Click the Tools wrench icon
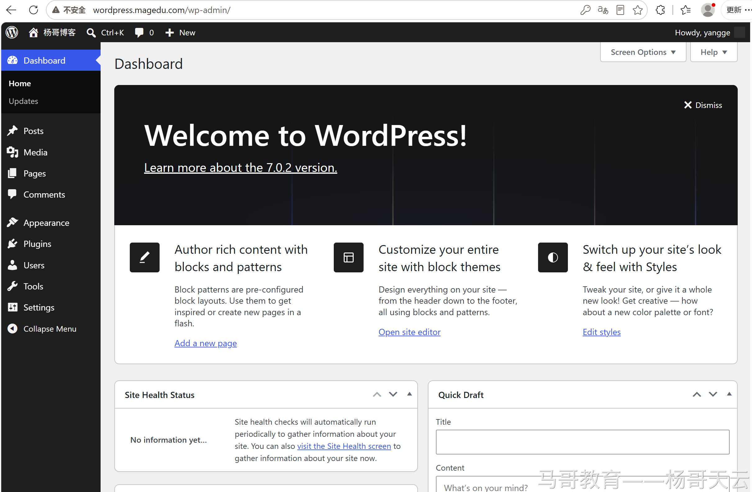 point(12,286)
